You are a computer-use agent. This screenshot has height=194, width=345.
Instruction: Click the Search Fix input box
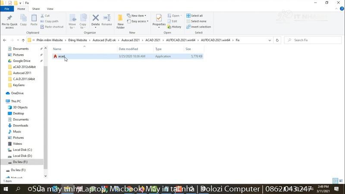coord(313,40)
